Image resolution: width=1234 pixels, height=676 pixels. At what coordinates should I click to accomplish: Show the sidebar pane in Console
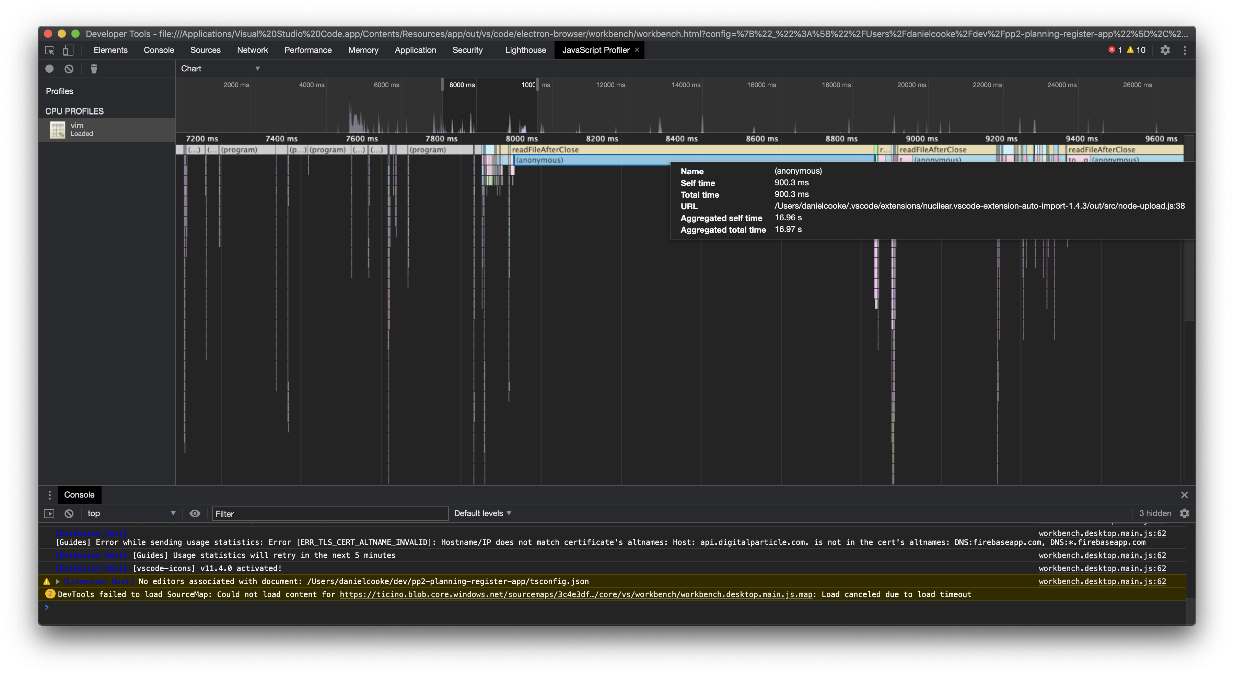[49, 513]
